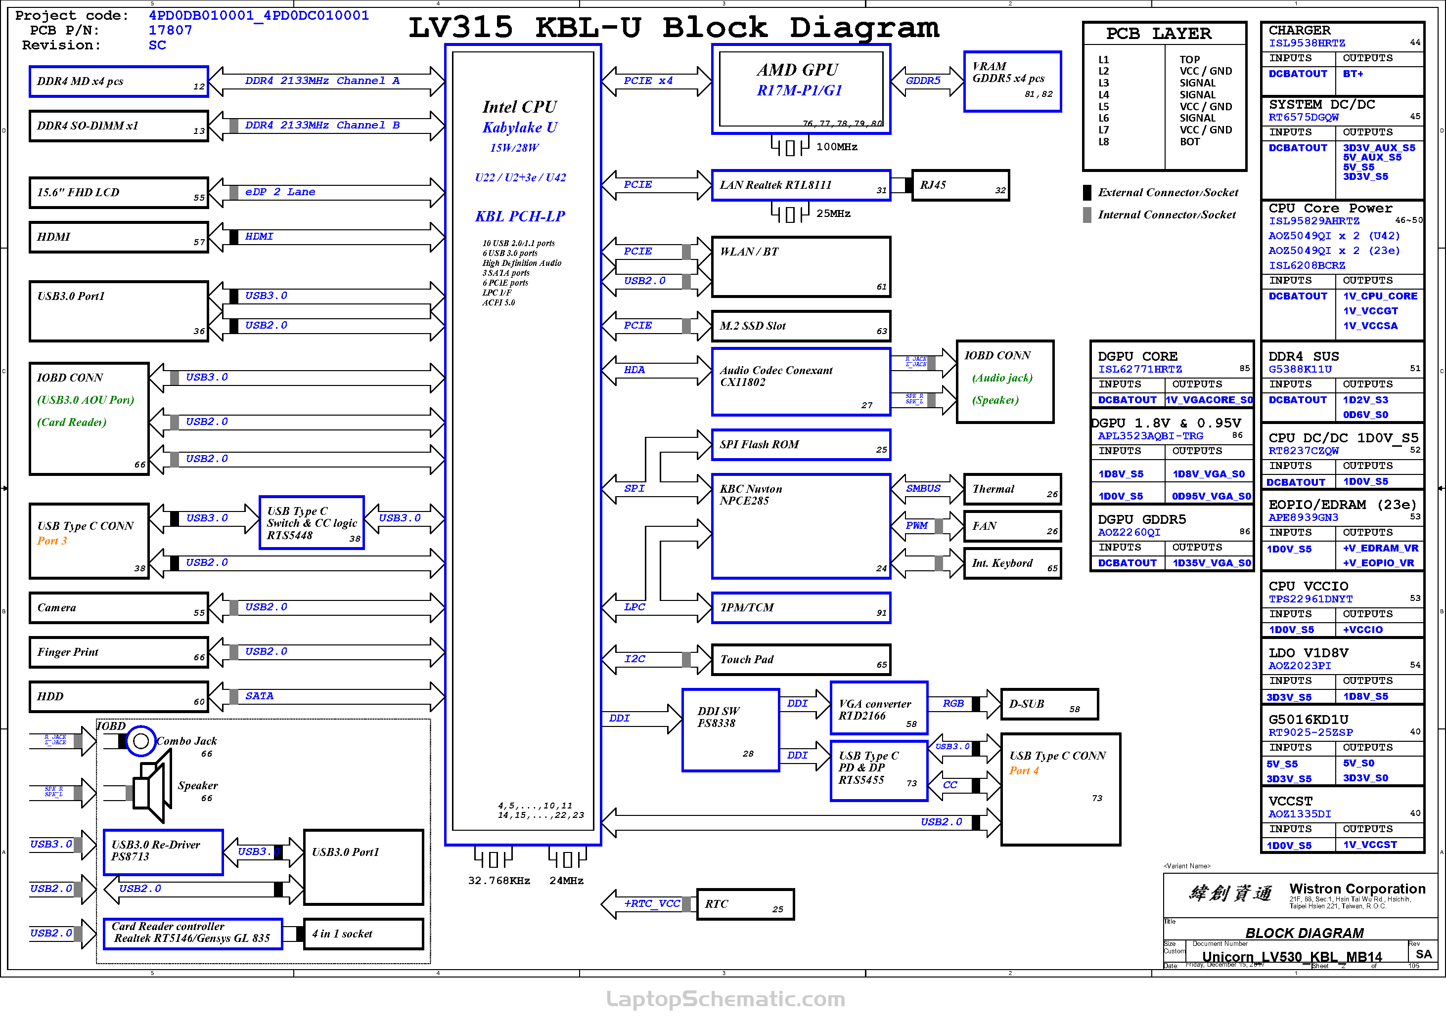Click the Int. Keybord block
Viewport: 1446px width, 1021px height.
(x=1012, y=563)
